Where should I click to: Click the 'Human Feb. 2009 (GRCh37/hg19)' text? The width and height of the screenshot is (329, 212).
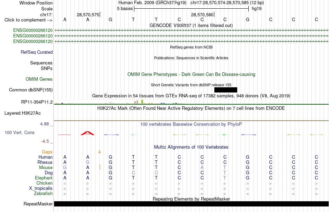point(152,3)
